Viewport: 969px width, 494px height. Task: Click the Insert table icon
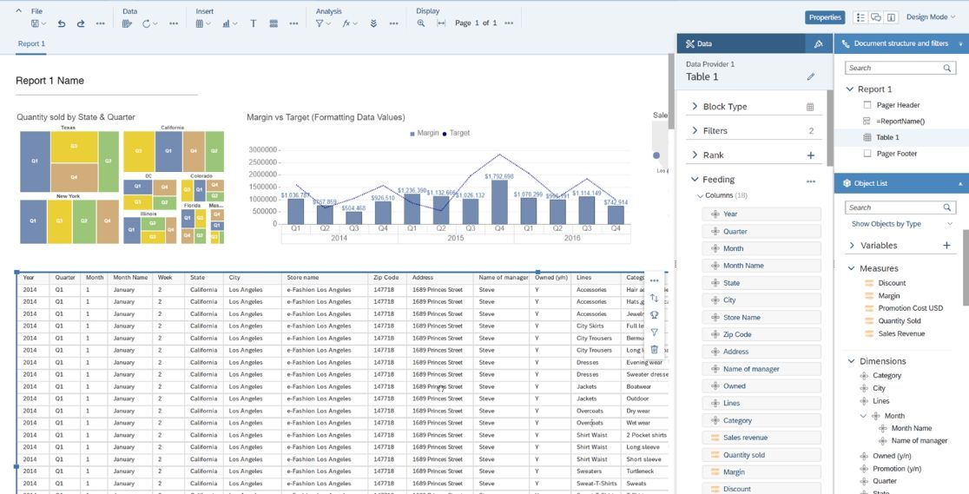(201, 23)
